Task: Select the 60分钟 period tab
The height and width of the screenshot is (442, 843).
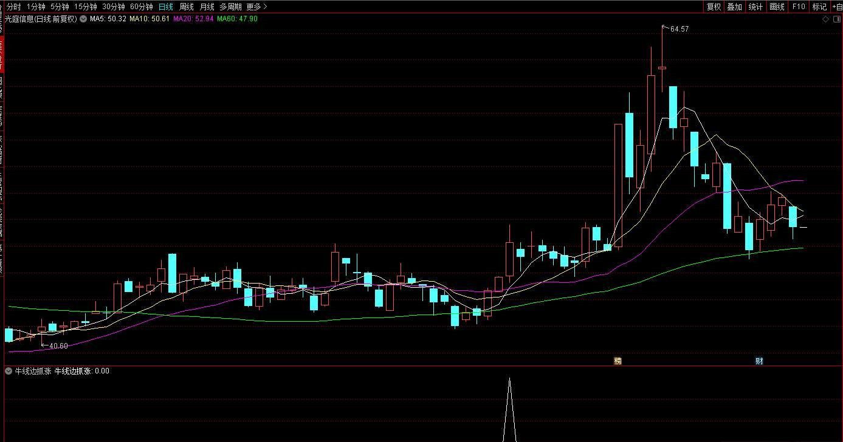Action: point(142,7)
